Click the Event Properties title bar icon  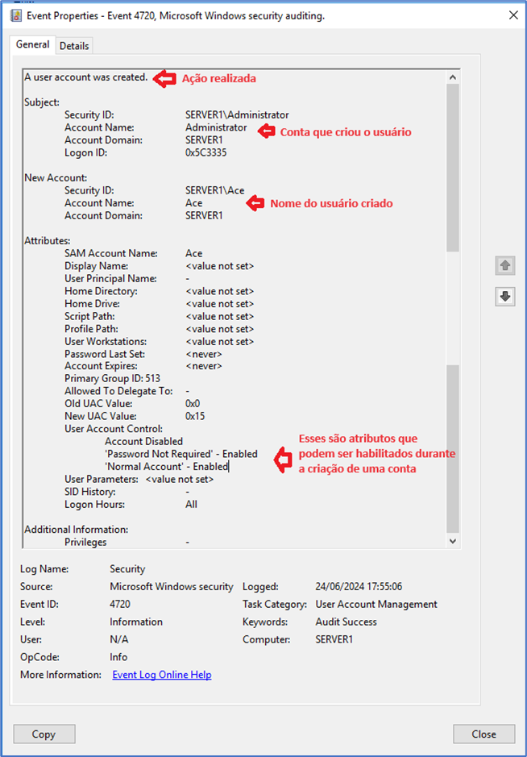[16, 15]
